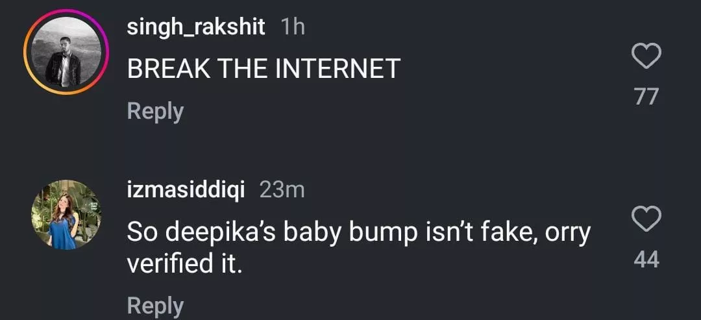The height and width of the screenshot is (320, 701).
Task: Select the line starting "So deepika's baby bump"
Action: [358, 232]
